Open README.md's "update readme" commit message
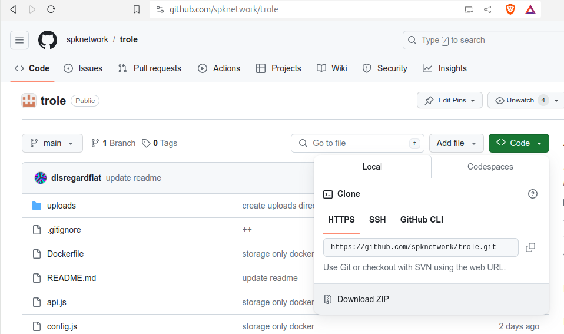The image size is (564, 334). click(270, 278)
